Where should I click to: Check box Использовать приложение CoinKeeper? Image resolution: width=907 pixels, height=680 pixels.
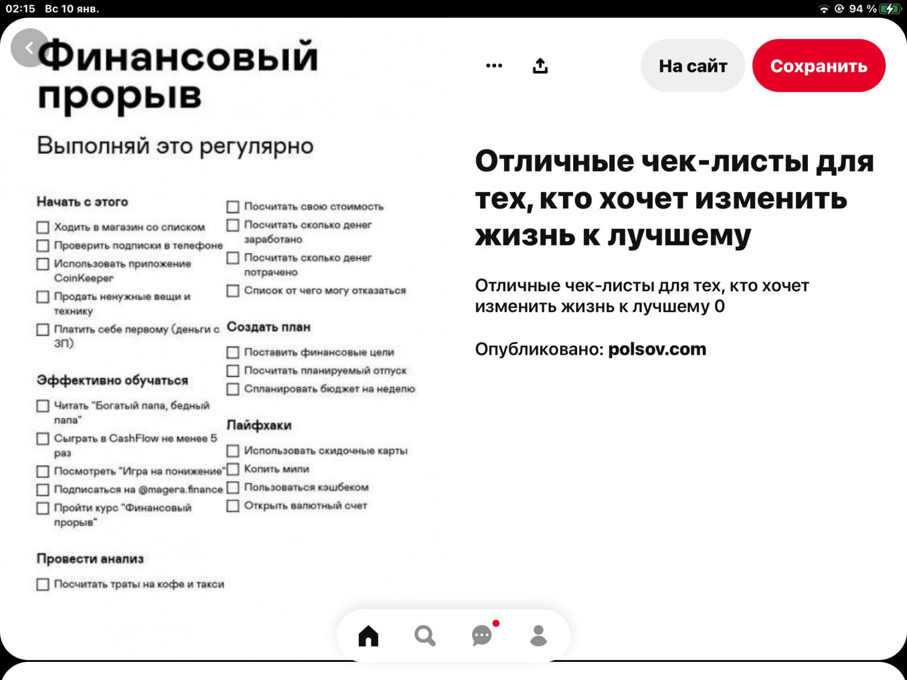coord(43,265)
